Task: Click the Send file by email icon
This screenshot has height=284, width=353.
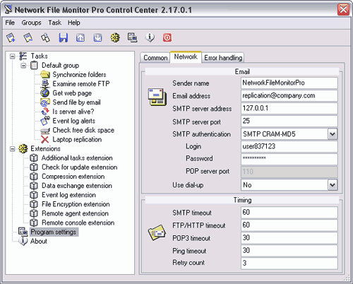Action: click(x=45, y=102)
